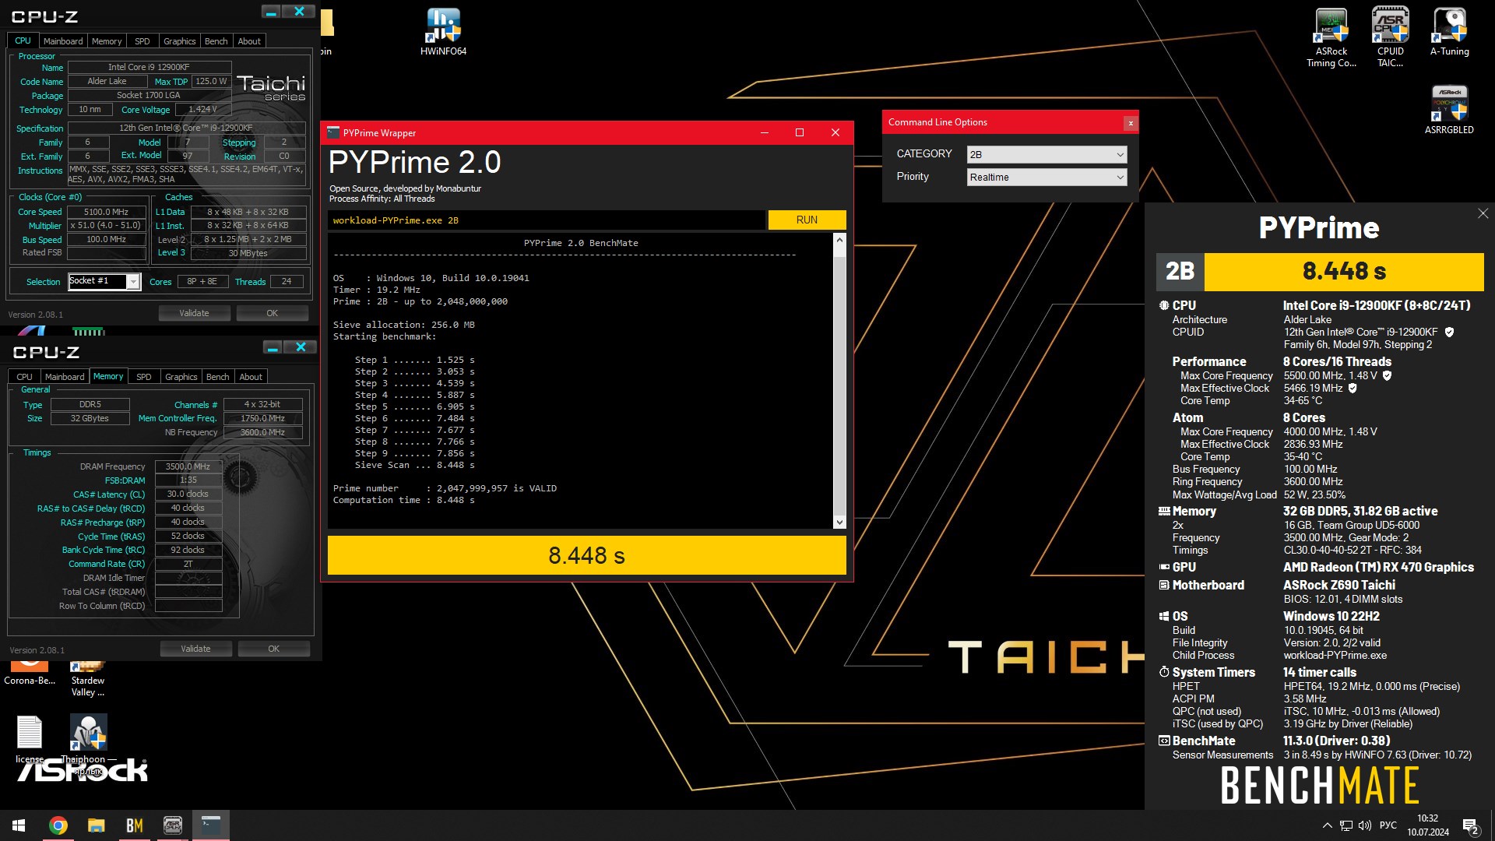Screen dimensions: 1495x841
Task: Open the ASRock Timing Configurator shortcut
Action: 1331,37
